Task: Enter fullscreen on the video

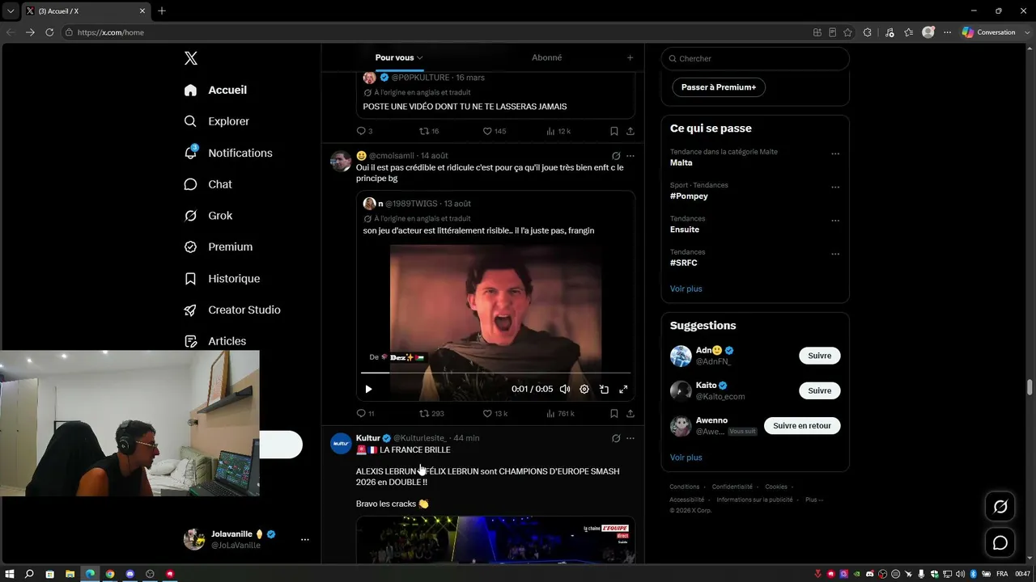Action: click(623, 390)
